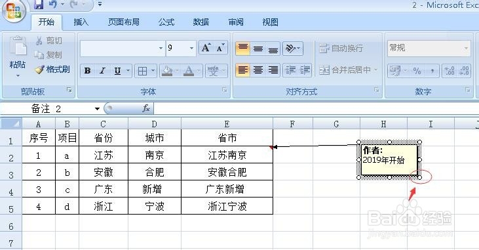
Task: Toggle italic formatting
Action: 102,71
